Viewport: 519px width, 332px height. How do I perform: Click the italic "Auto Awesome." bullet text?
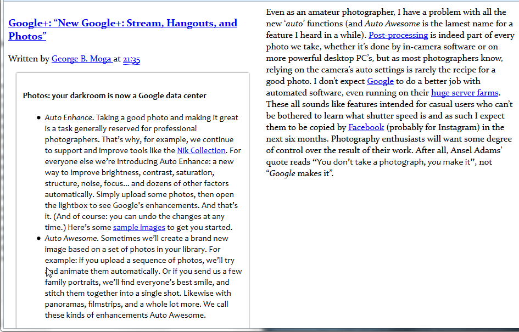pos(72,238)
